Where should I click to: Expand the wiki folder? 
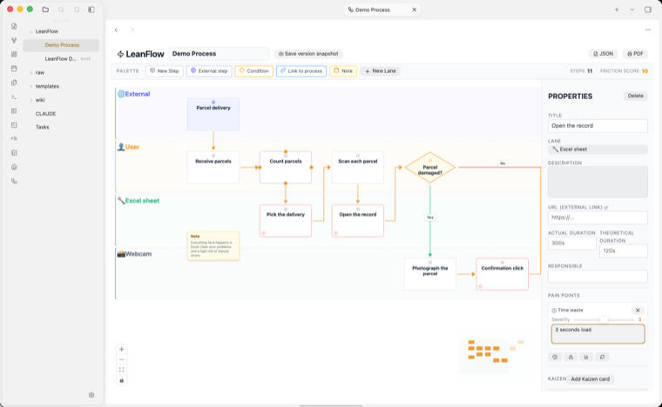(30, 100)
